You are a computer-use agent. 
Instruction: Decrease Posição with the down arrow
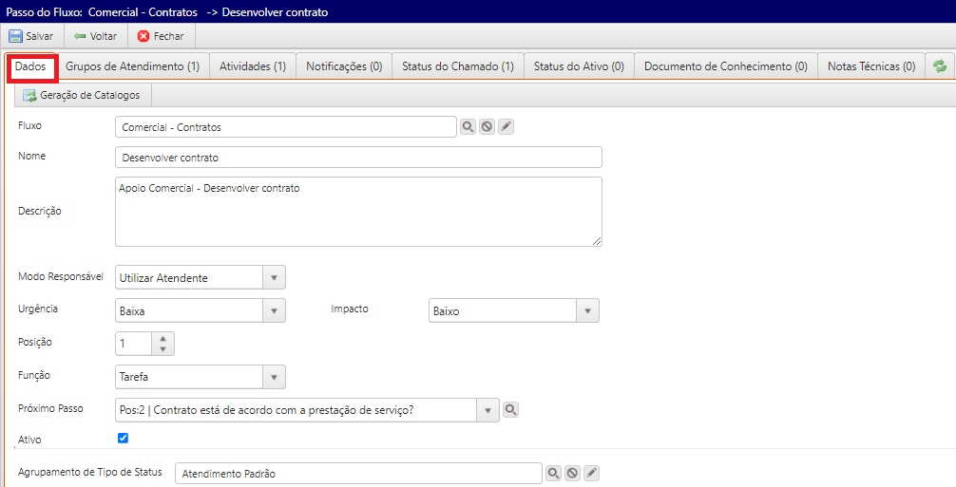pos(163,349)
